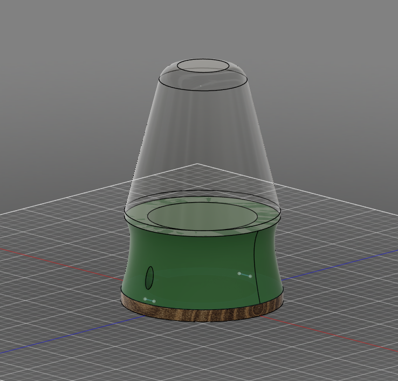Select the oval hole on the green base
This screenshot has width=398, height=381.
(149, 278)
